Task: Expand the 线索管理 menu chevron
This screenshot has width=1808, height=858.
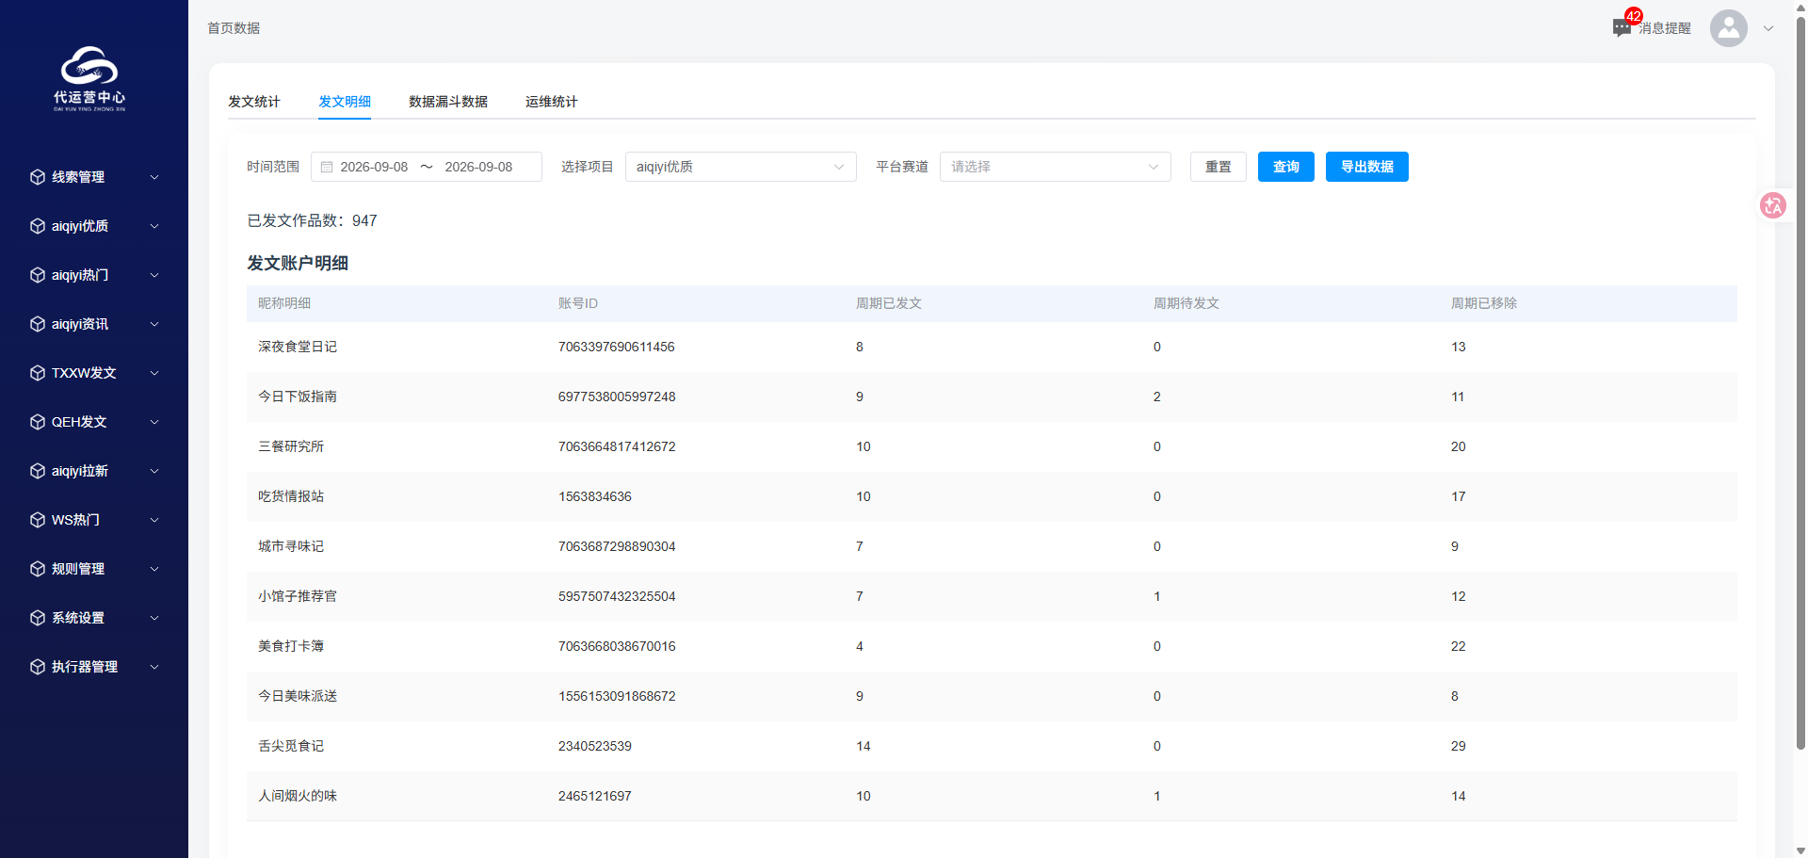Action: pos(154,177)
